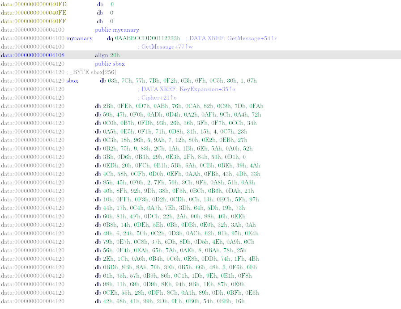Select the address data:0000000000004108
This screenshot has height=309, width=401.
(x=33, y=55)
